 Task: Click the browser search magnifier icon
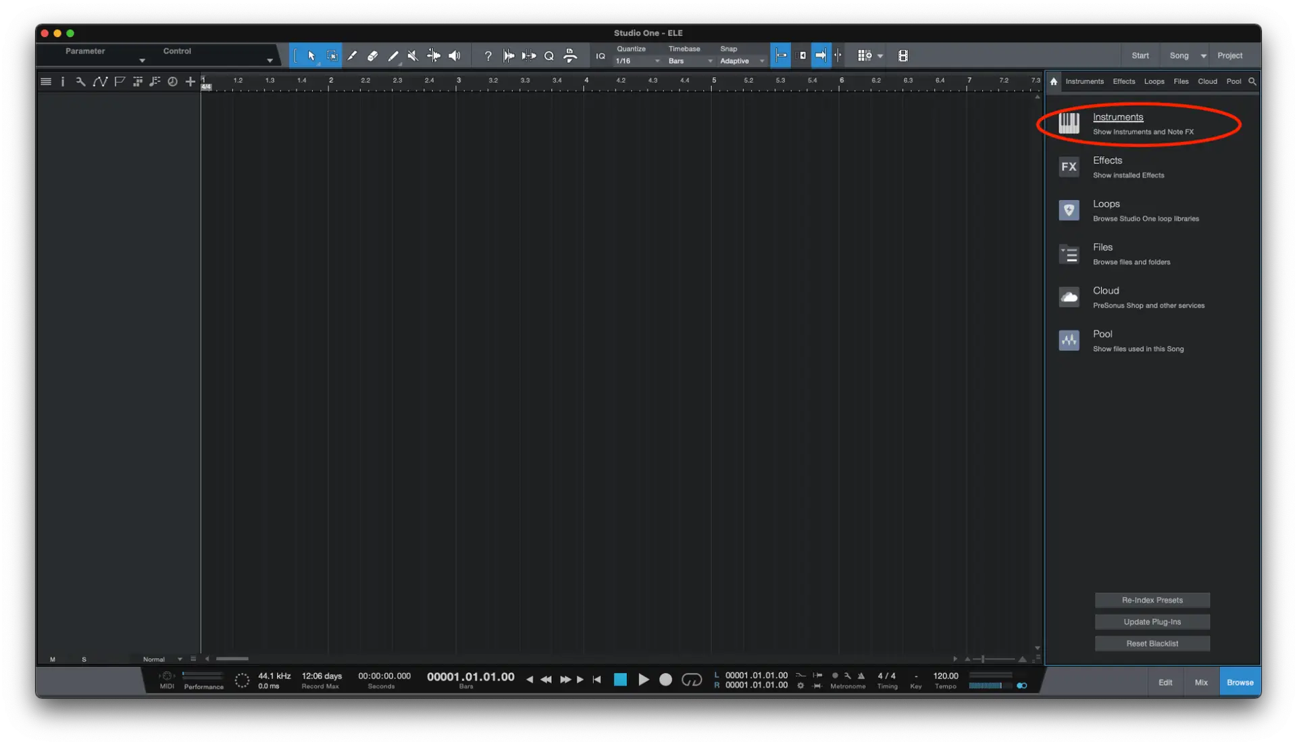(x=1252, y=81)
